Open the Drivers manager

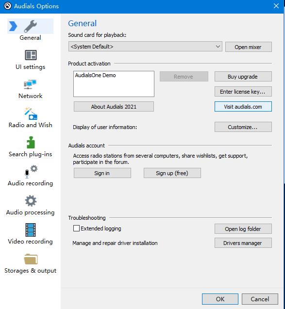click(x=243, y=243)
